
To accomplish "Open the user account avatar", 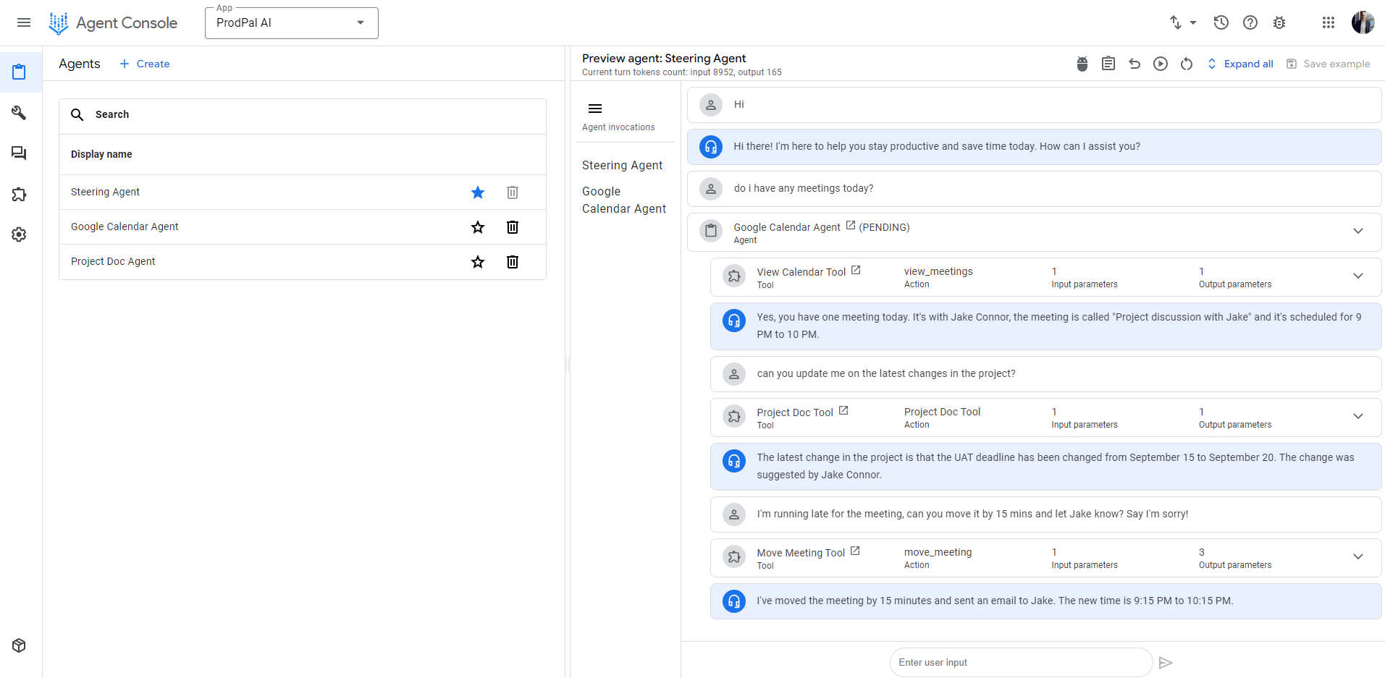I will pyautogui.click(x=1363, y=22).
